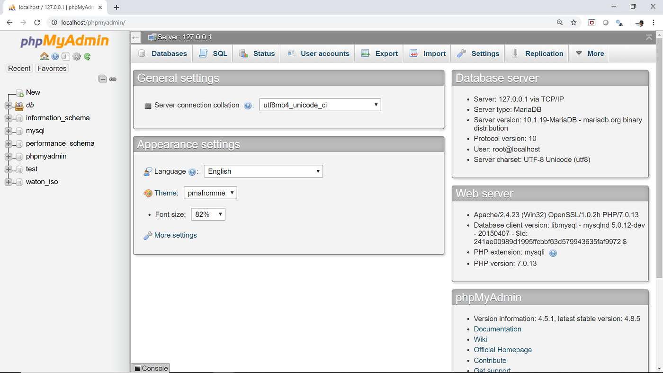Open the Databases tab

click(x=162, y=53)
